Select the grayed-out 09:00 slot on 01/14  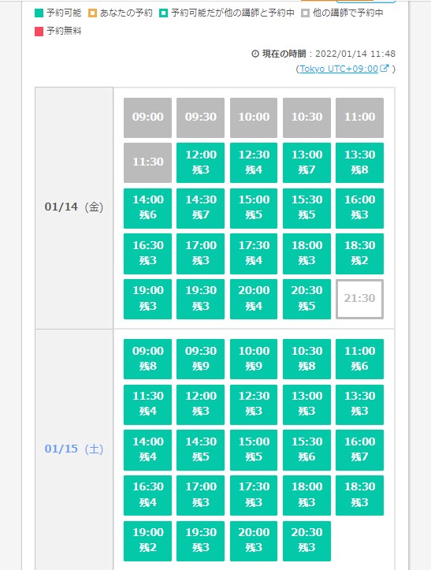[x=147, y=117]
